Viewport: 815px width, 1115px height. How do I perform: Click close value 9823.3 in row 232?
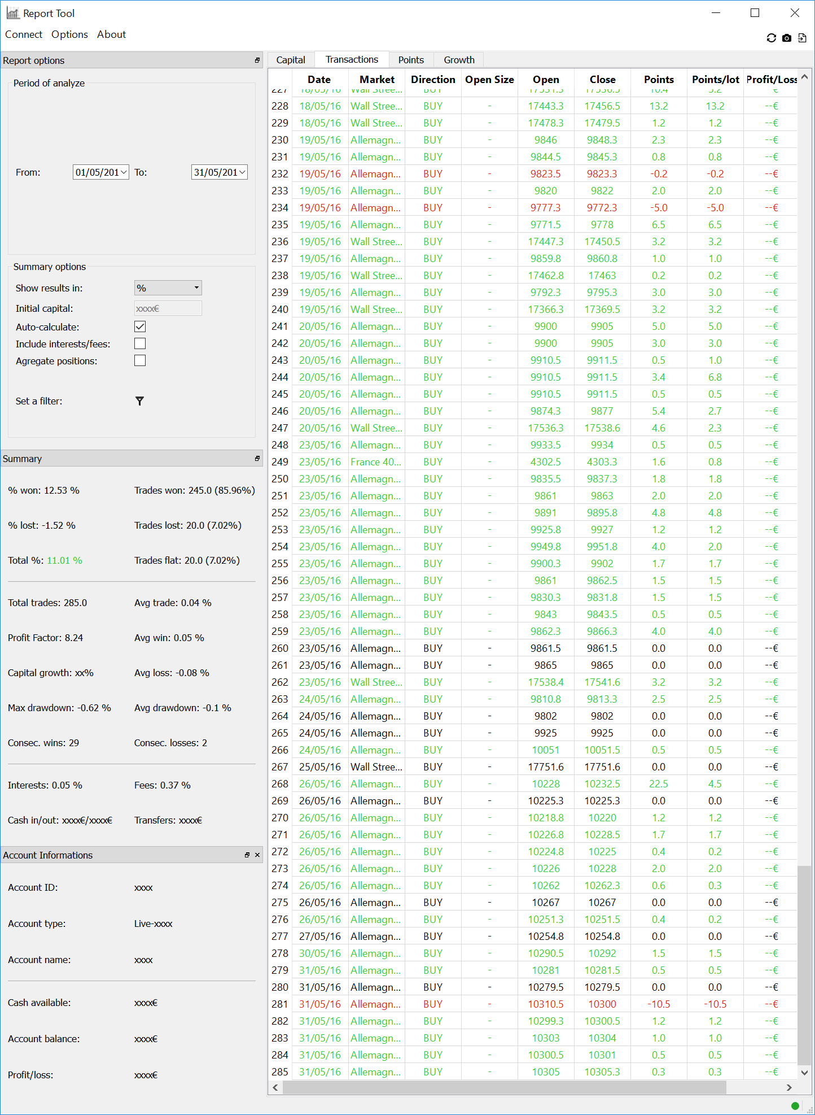(602, 174)
